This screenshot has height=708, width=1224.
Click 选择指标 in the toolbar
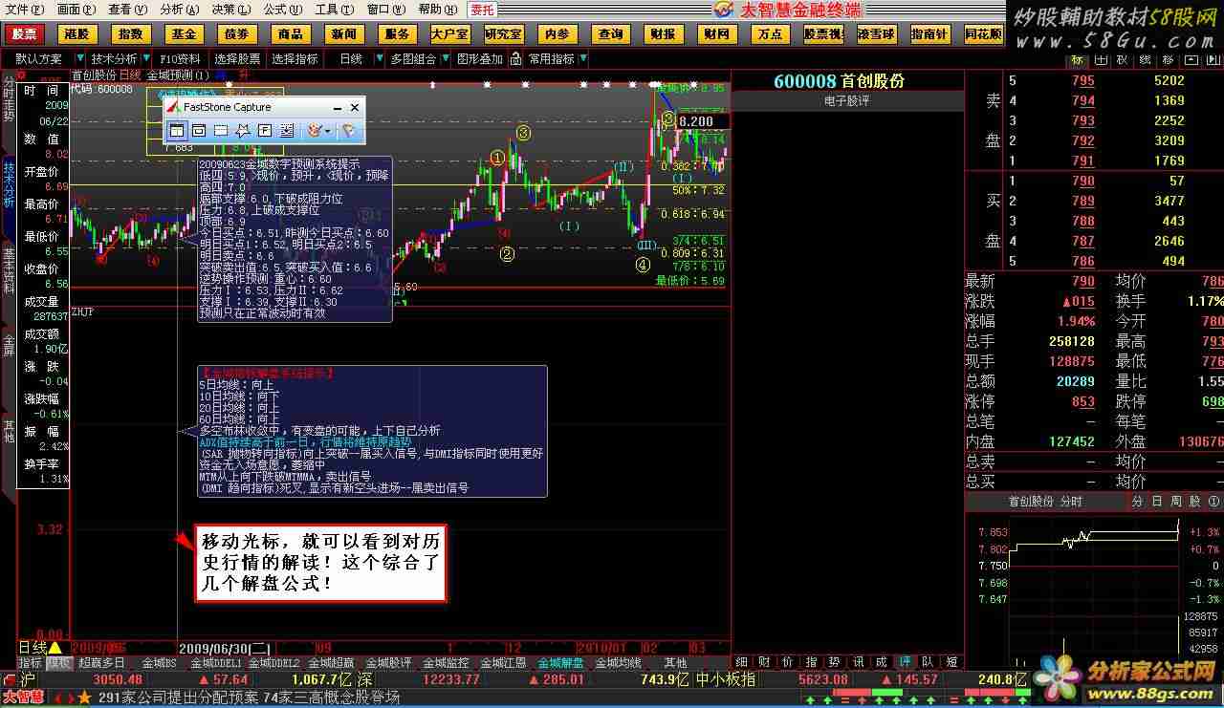point(295,58)
